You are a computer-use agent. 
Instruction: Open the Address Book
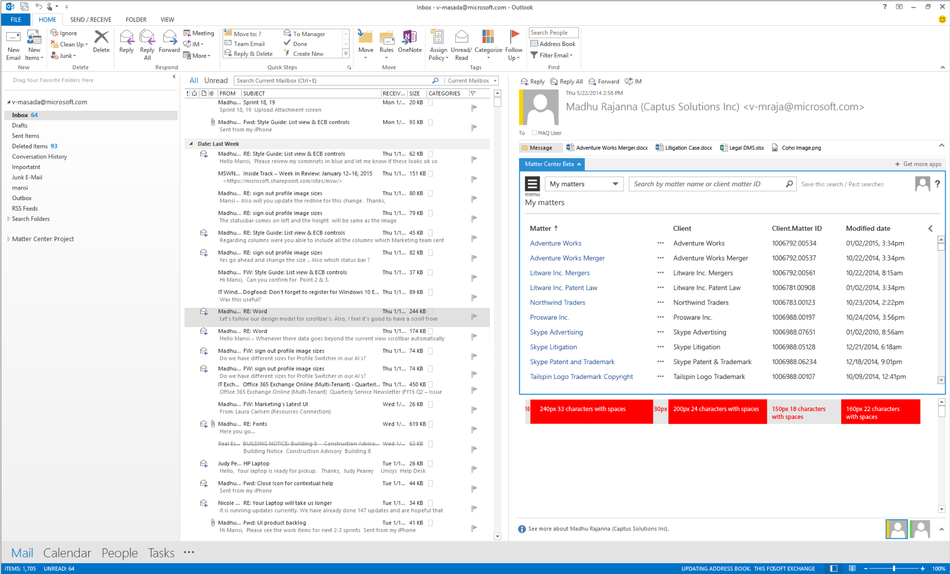click(553, 44)
